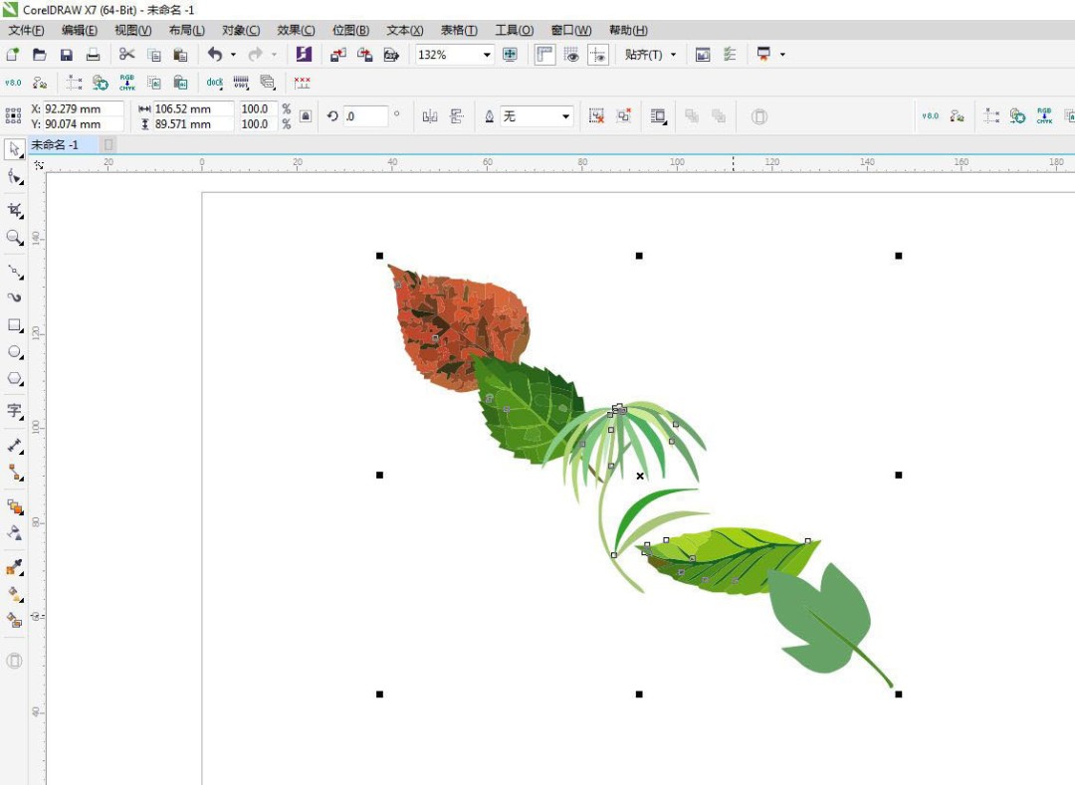The height and width of the screenshot is (785, 1075).
Task: Open the outline width 无 dropdown
Action: 565,116
